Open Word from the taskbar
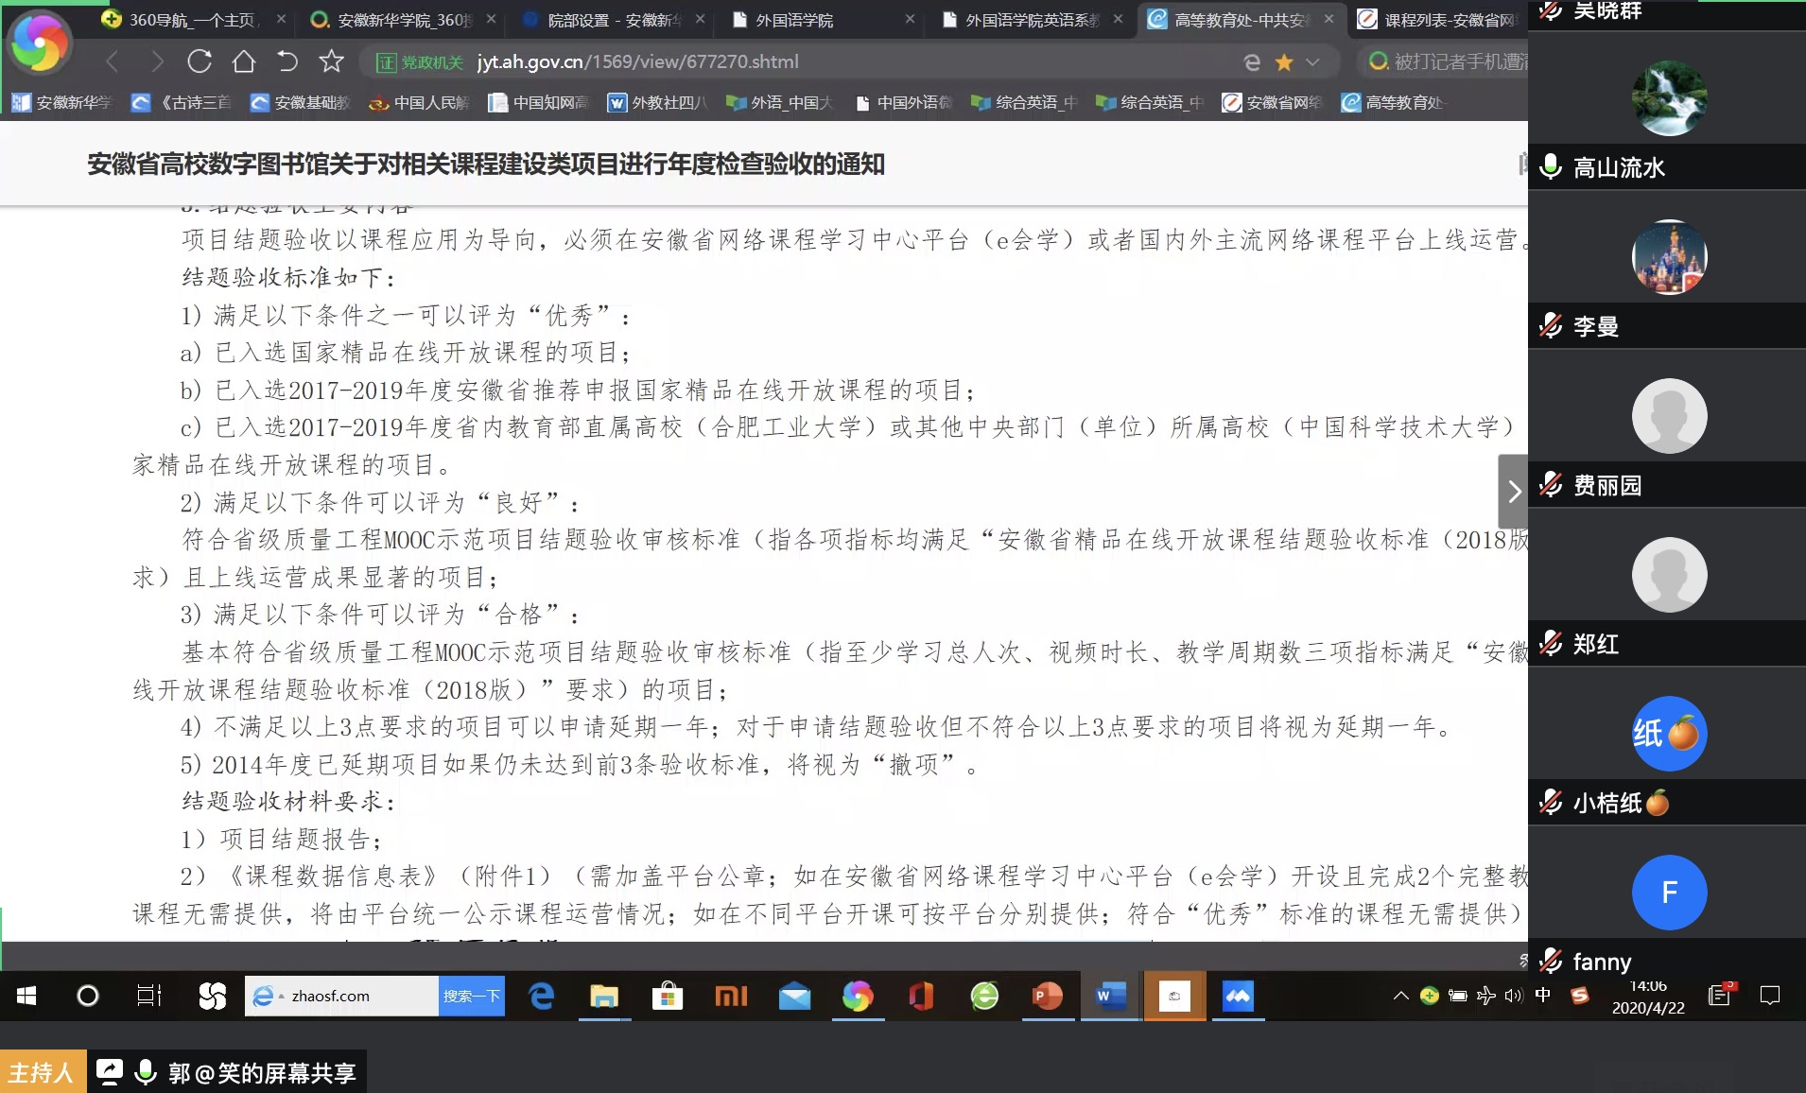 [1110, 996]
